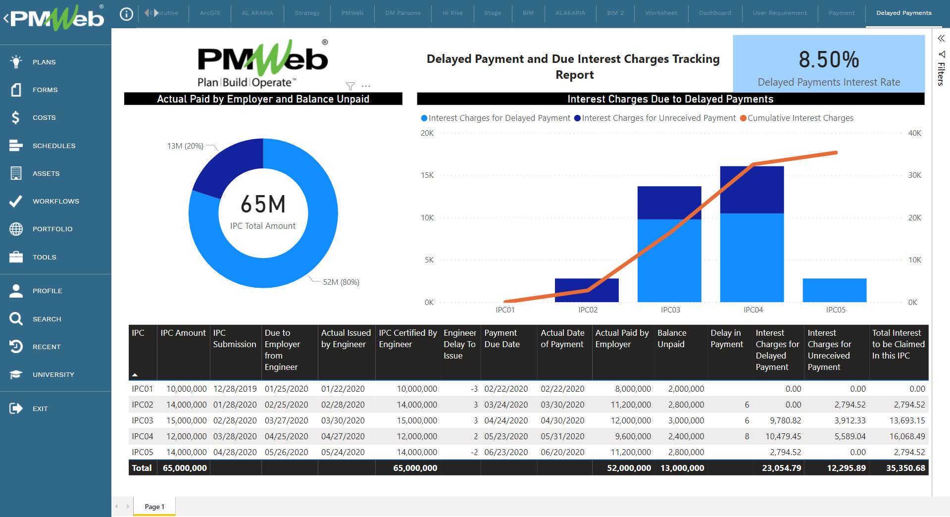Go to previous page arrow at bottom

coord(117,506)
